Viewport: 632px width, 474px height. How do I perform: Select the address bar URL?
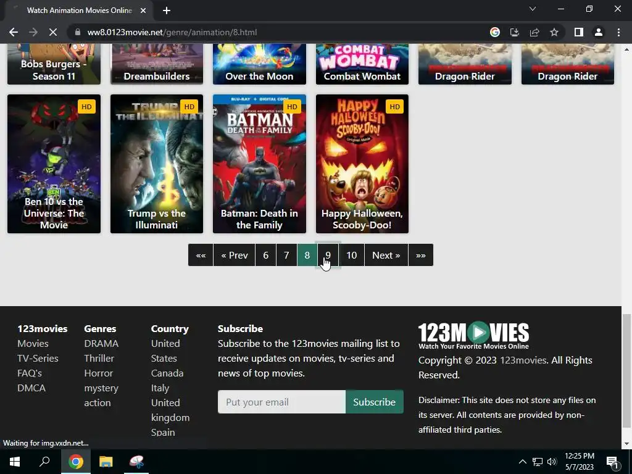(x=172, y=32)
